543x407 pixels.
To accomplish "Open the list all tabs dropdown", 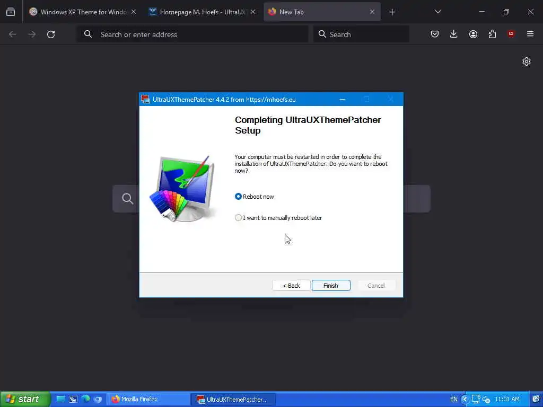I will (x=437, y=12).
